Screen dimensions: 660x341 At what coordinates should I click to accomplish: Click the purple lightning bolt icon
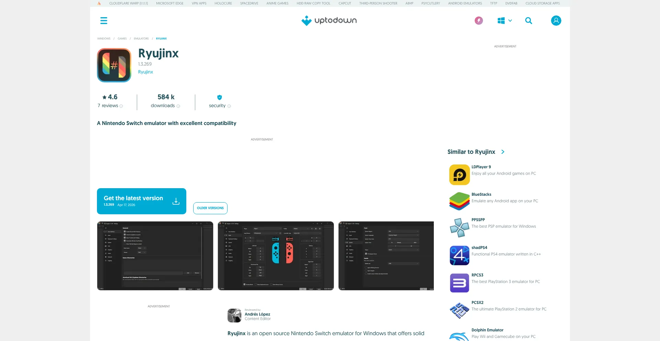pyautogui.click(x=478, y=21)
